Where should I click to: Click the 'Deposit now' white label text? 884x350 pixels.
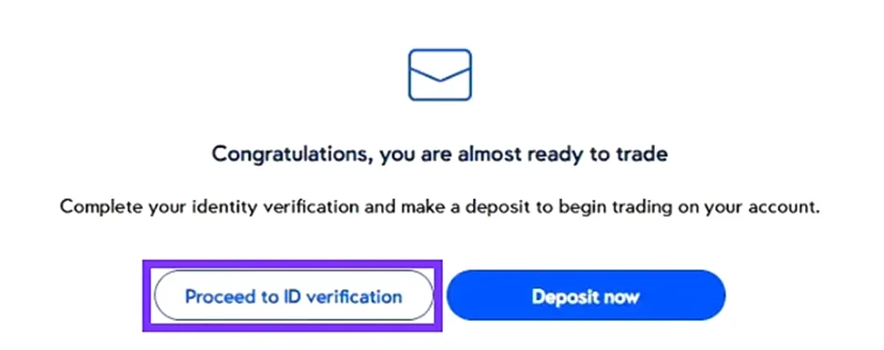click(586, 297)
